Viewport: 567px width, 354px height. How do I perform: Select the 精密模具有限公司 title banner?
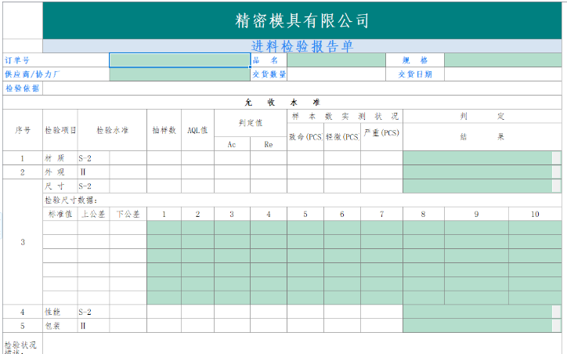(x=302, y=21)
